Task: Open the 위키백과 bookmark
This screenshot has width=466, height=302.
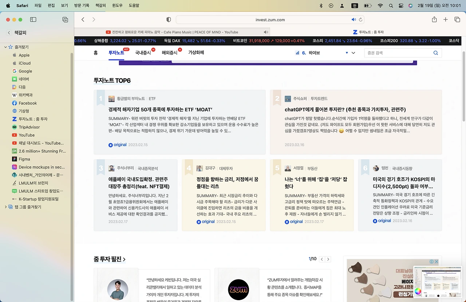Action: pyautogui.click(x=26, y=95)
